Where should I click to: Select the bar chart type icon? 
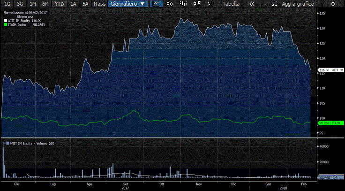(183, 4)
